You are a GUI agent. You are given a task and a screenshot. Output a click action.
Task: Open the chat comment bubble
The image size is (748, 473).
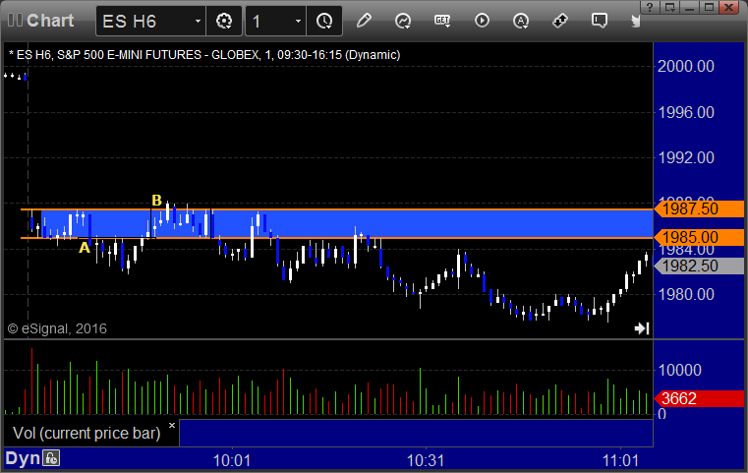tap(599, 21)
